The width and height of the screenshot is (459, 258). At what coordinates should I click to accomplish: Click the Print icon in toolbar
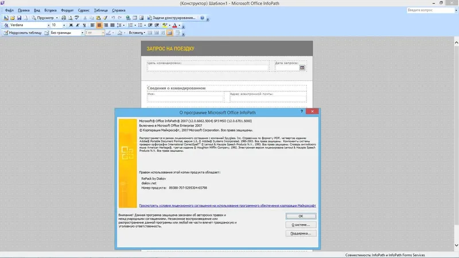click(64, 18)
